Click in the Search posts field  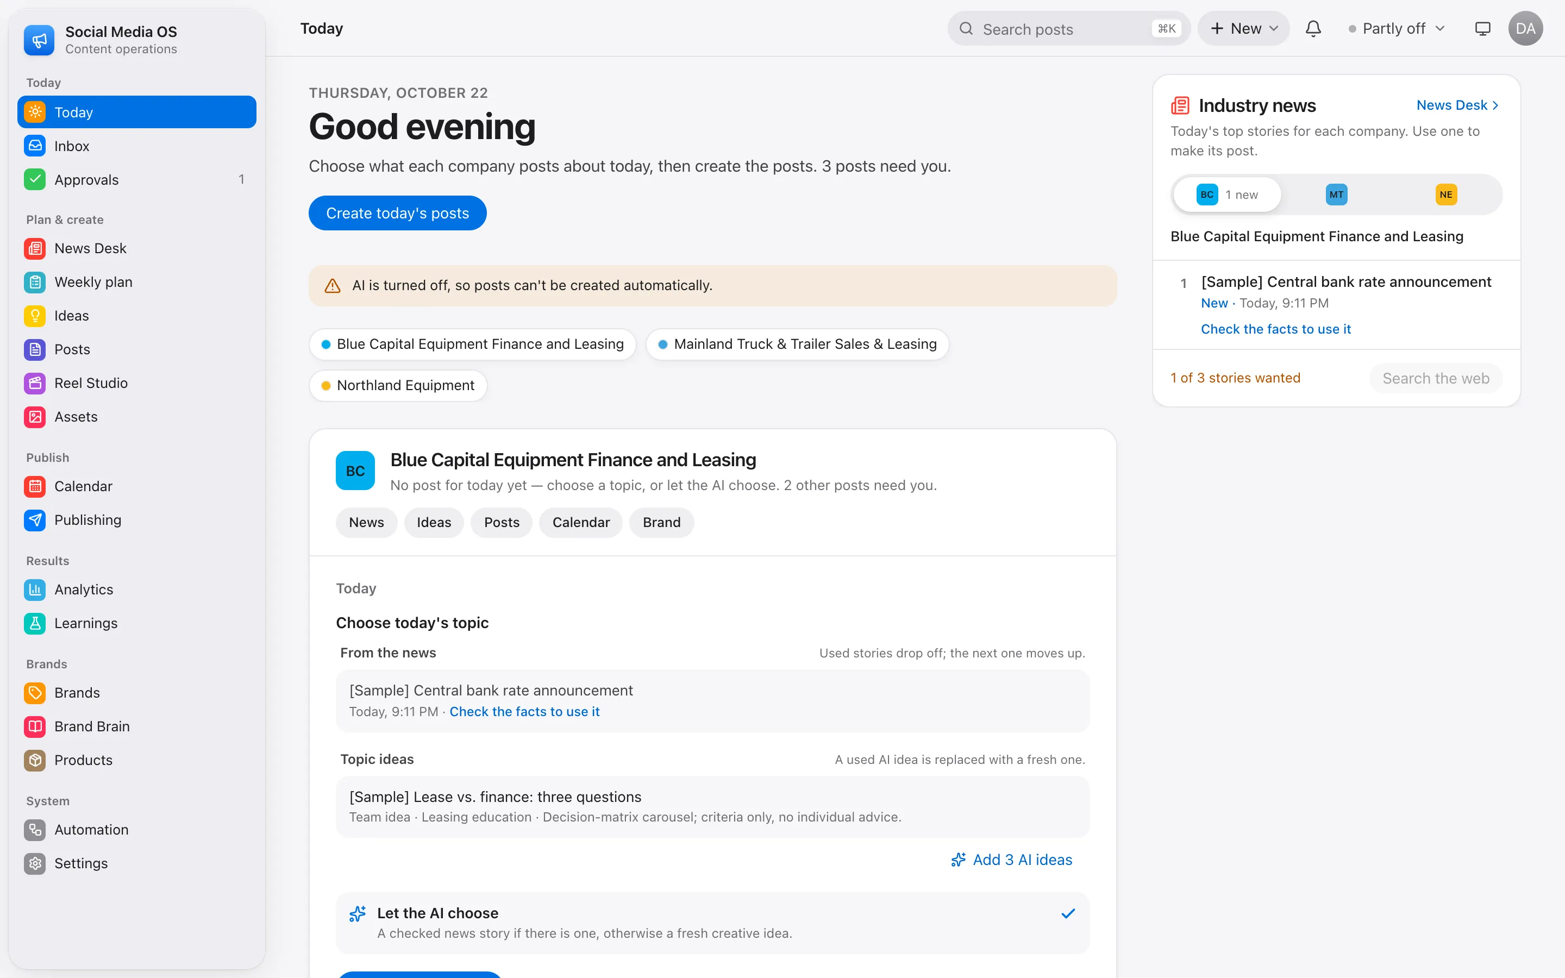(1068, 28)
